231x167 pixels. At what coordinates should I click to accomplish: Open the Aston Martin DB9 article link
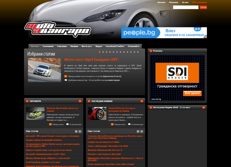pos(53,145)
